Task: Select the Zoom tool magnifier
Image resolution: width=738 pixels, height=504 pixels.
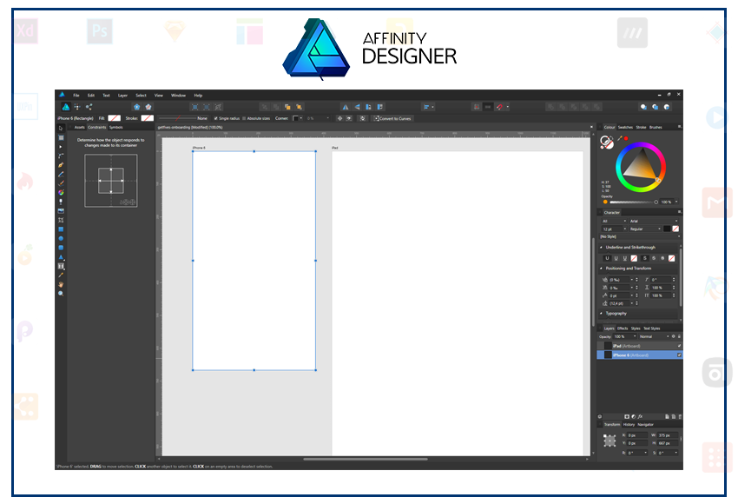Action: 61,294
